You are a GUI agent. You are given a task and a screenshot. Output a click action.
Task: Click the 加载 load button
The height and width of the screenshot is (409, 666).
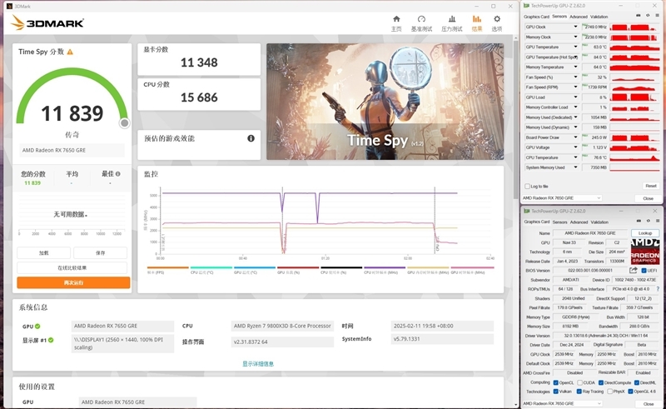44,253
